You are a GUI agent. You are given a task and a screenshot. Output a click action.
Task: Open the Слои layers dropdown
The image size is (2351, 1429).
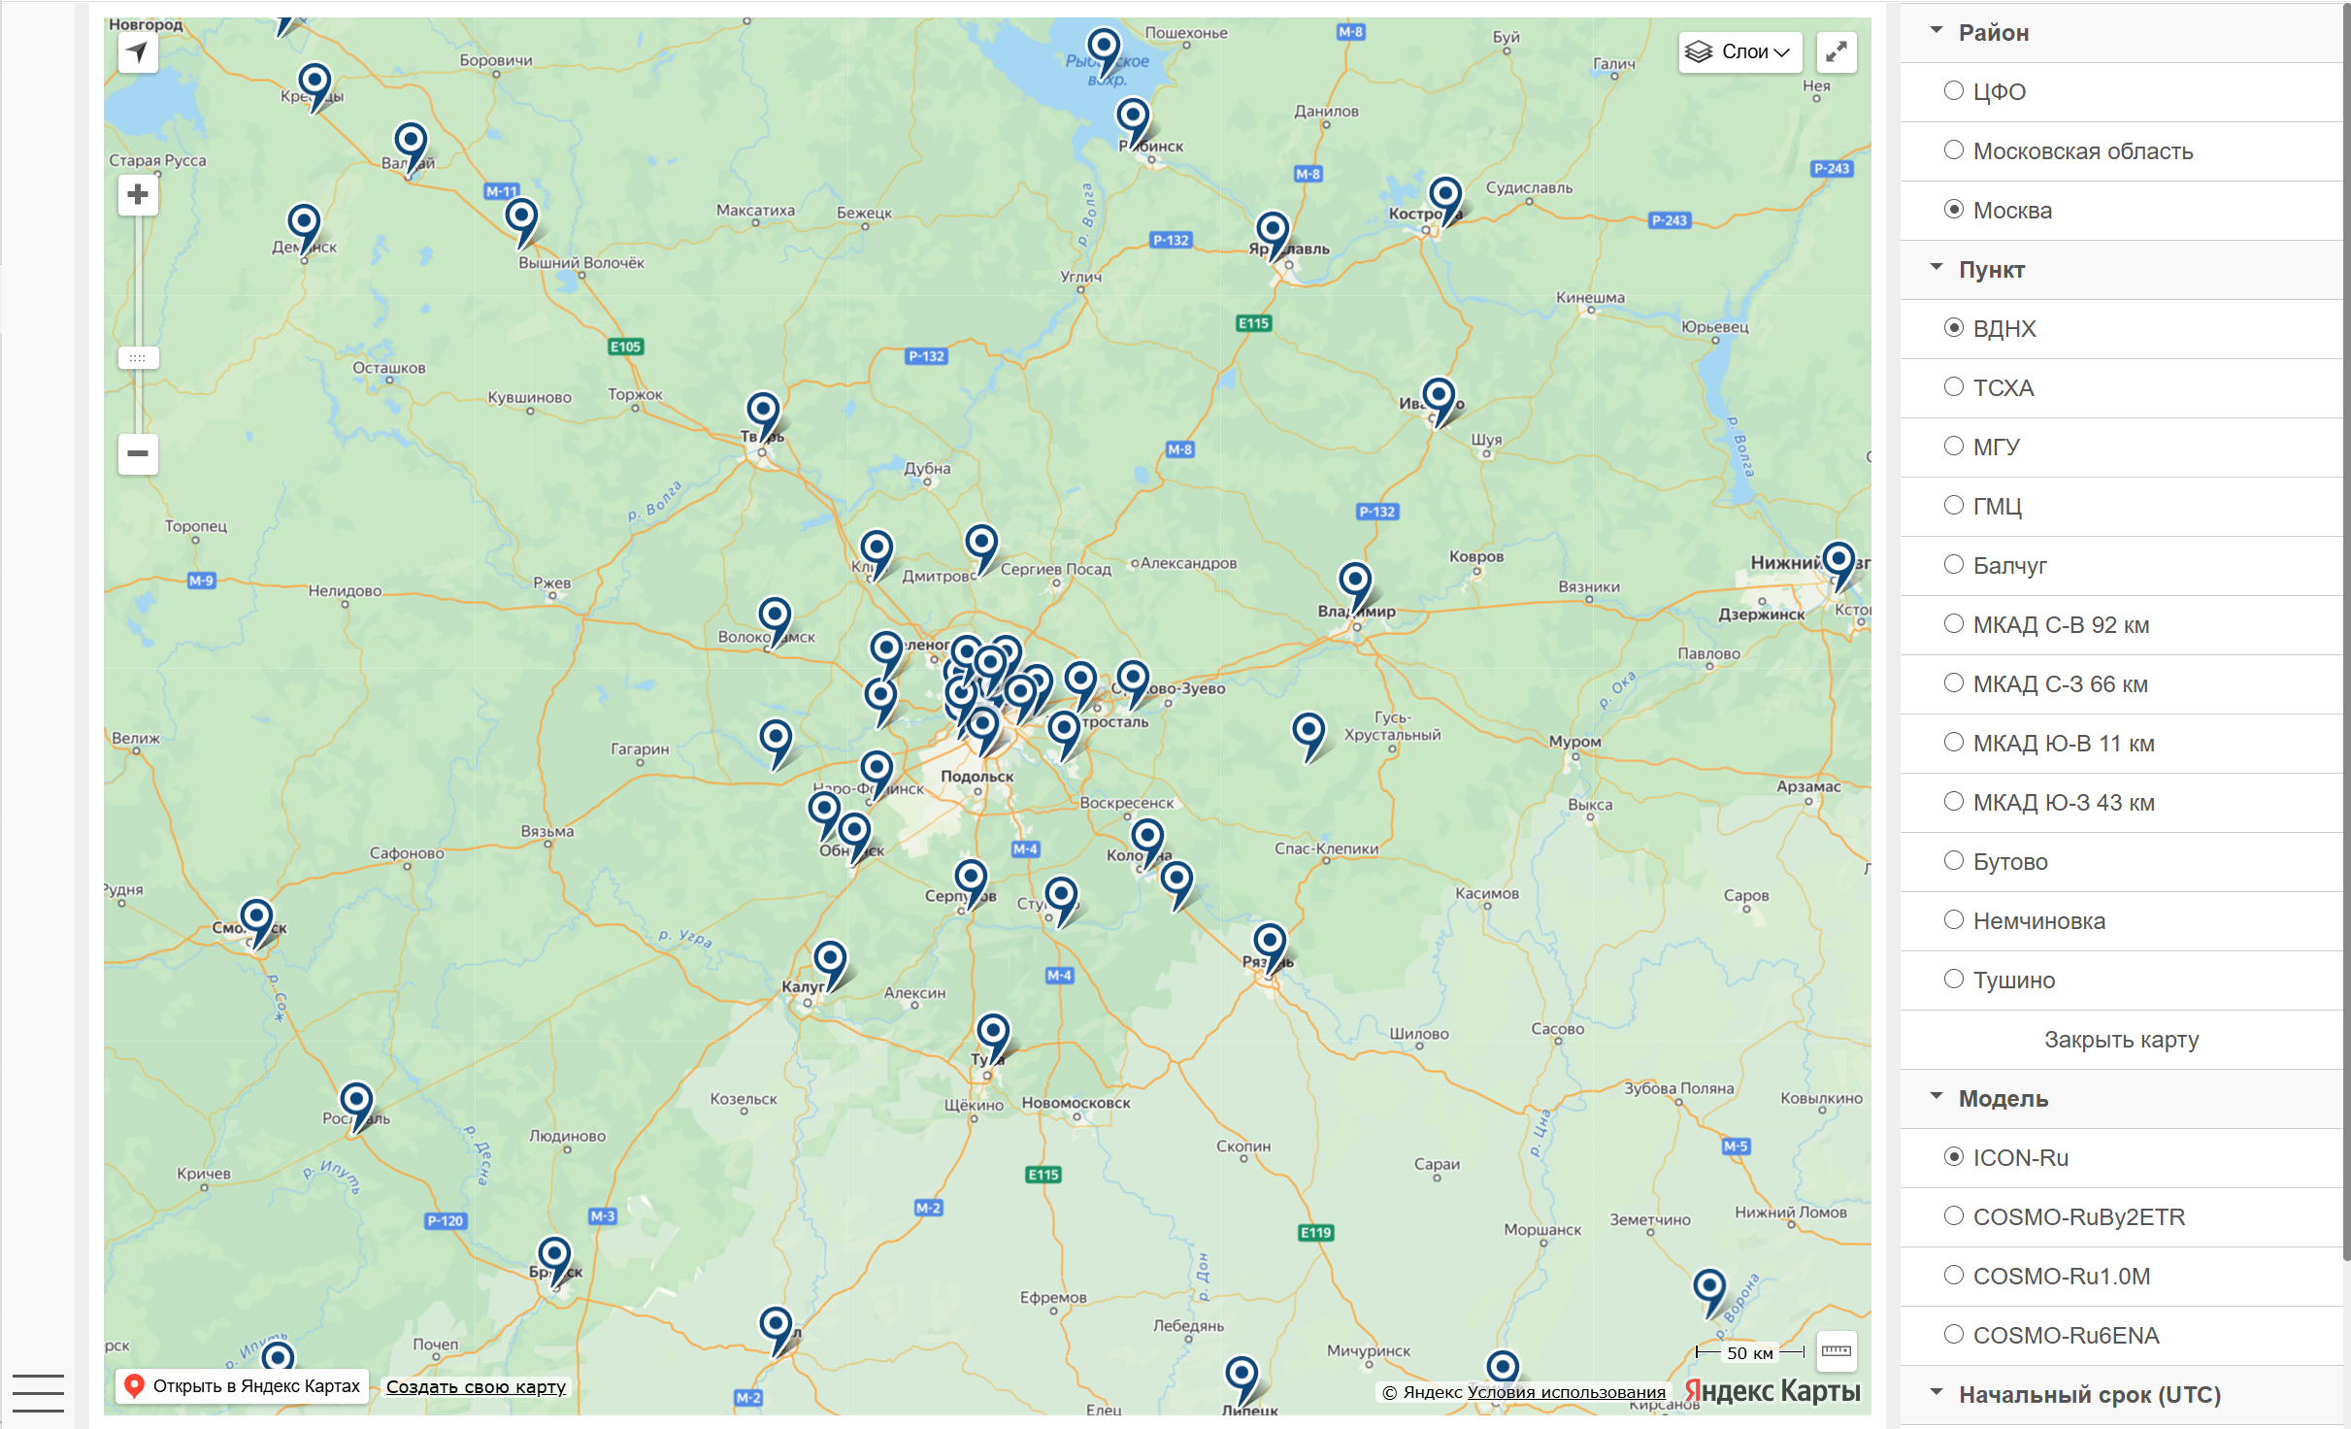pyautogui.click(x=1739, y=52)
